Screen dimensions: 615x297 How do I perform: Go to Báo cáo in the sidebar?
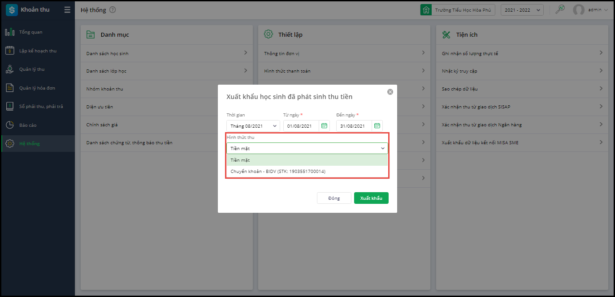click(28, 125)
